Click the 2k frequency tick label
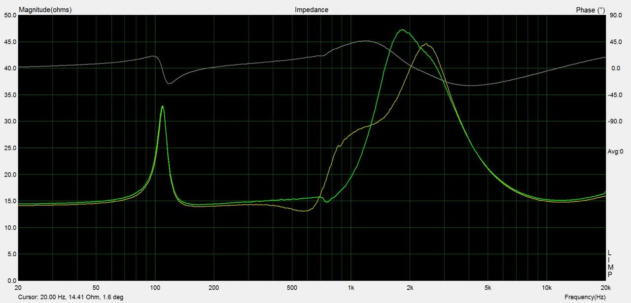 [410, 288]
